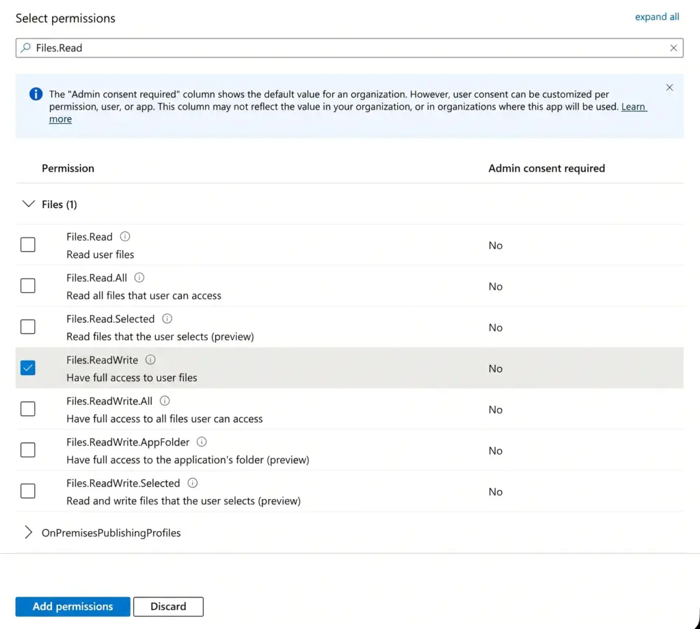The image size is (700, 629).
Task: Click the No value in Files.Read row
Action: (495, 246)
